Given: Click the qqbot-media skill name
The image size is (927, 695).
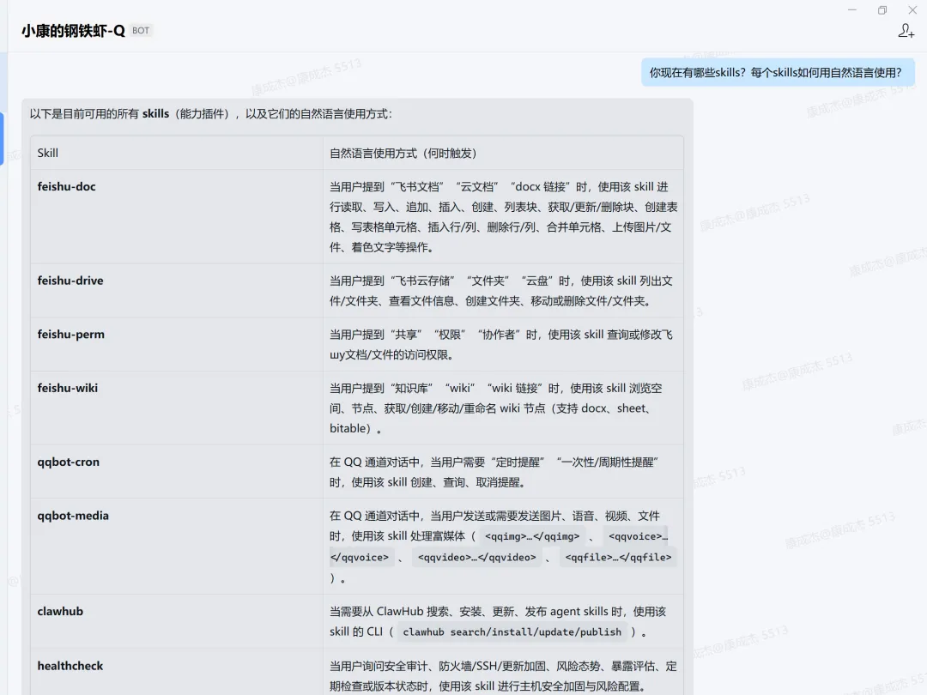Looking at the screenshot, I should (x=73, y=516).
